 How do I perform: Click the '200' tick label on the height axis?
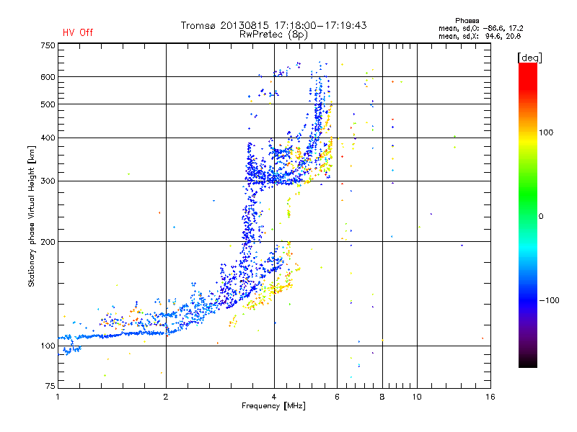[48, 242]
